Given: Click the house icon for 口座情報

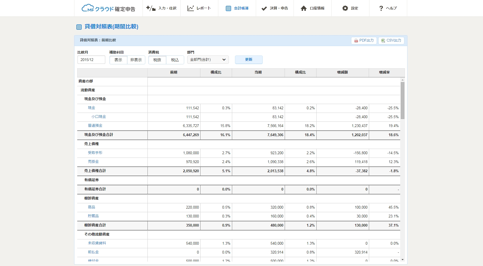Looking at the screenshot, I should click(304, 8).
